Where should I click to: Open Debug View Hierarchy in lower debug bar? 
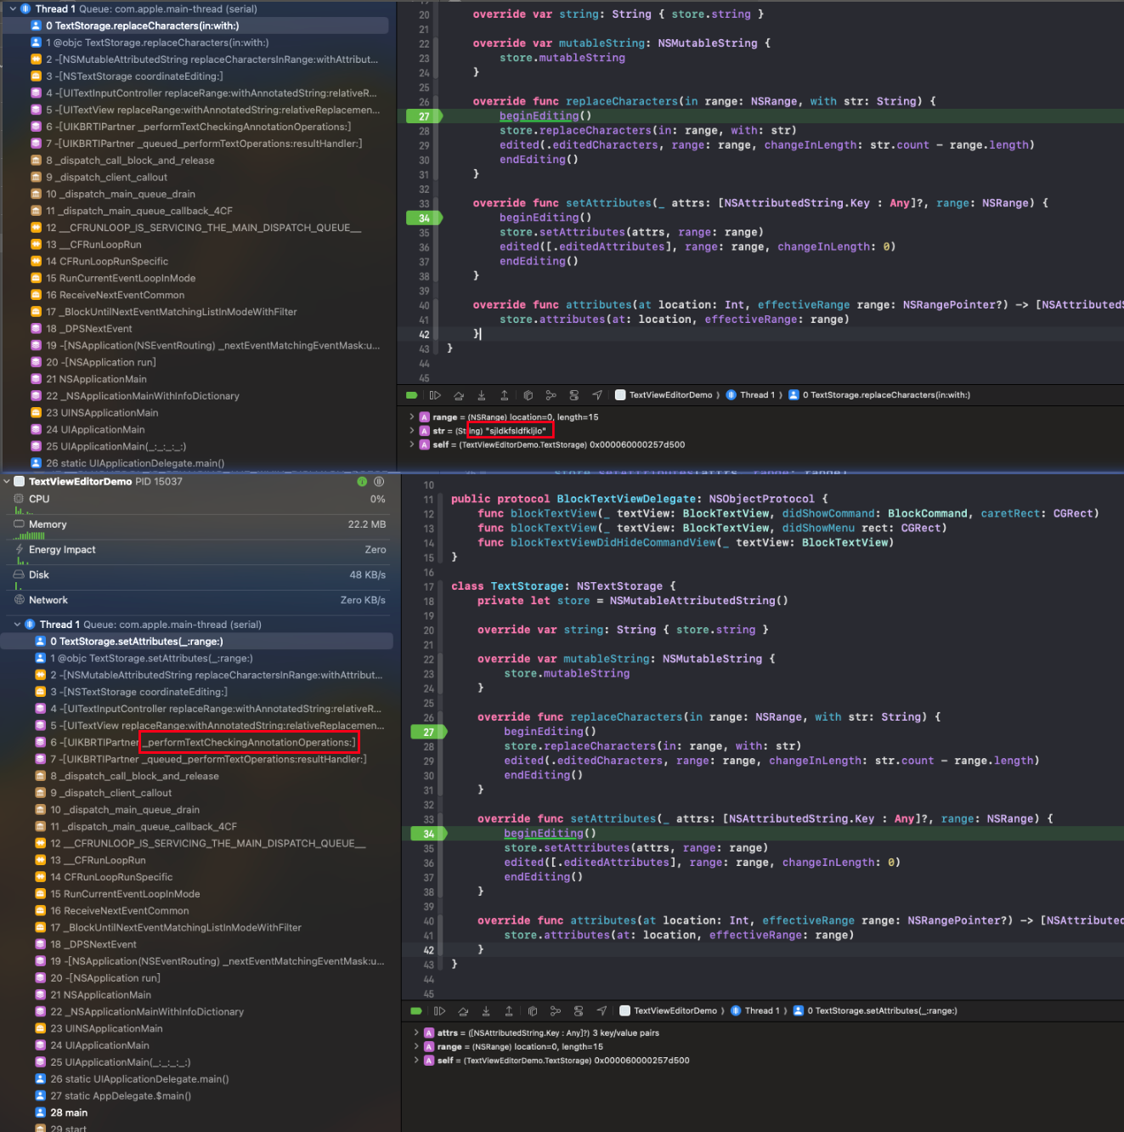[532, 1010]
